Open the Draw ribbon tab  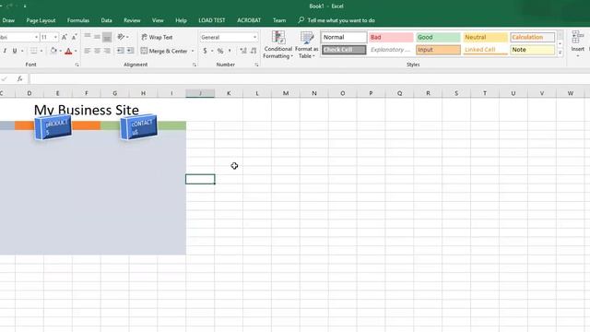pyautogui.click(x=8, y=20)
